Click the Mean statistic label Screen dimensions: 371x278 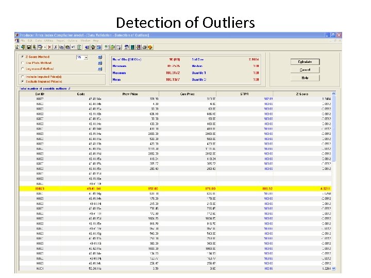[116, 80]
